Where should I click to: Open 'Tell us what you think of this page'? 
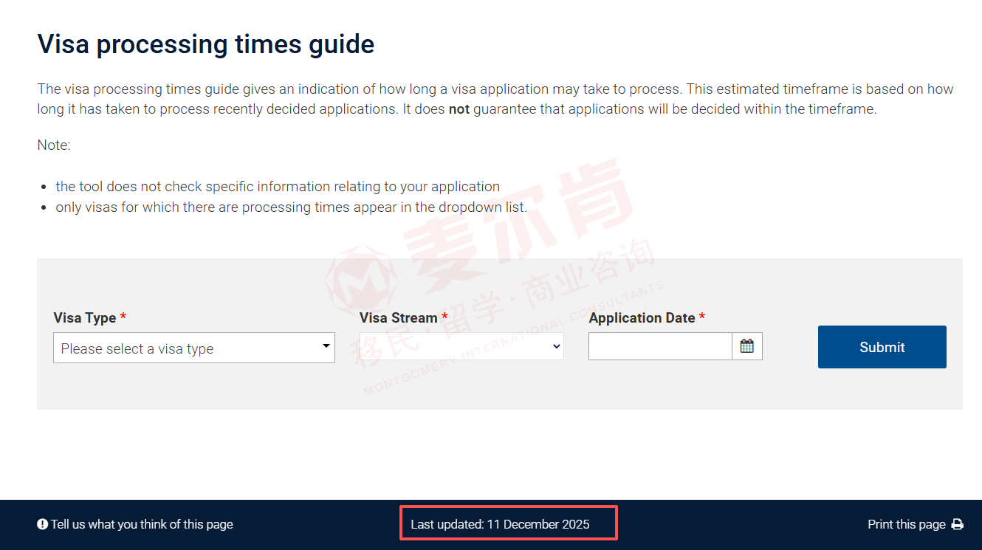click(142, 524)
